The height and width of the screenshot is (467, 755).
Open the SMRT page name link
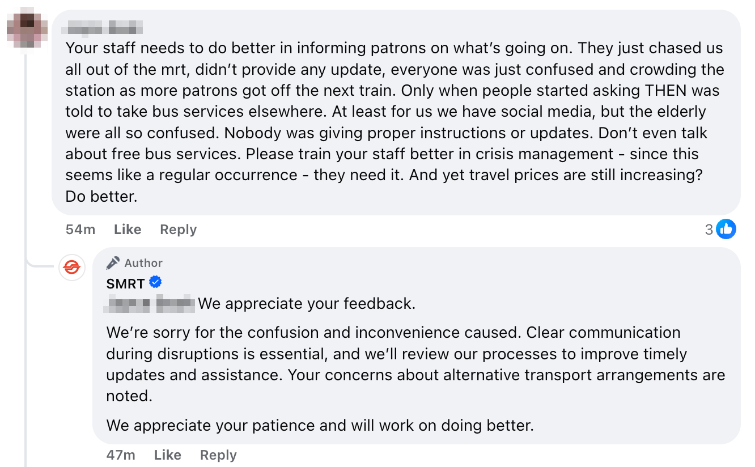pyautogui.click(x=125, y=283)
